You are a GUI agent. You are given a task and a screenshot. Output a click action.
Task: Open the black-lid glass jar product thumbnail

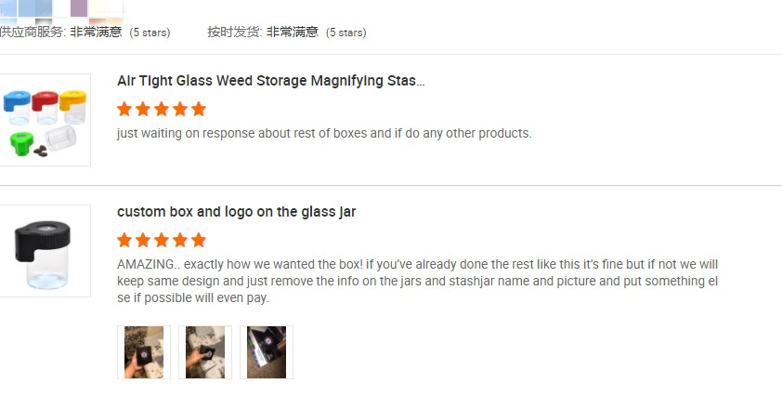click(43, 250)
